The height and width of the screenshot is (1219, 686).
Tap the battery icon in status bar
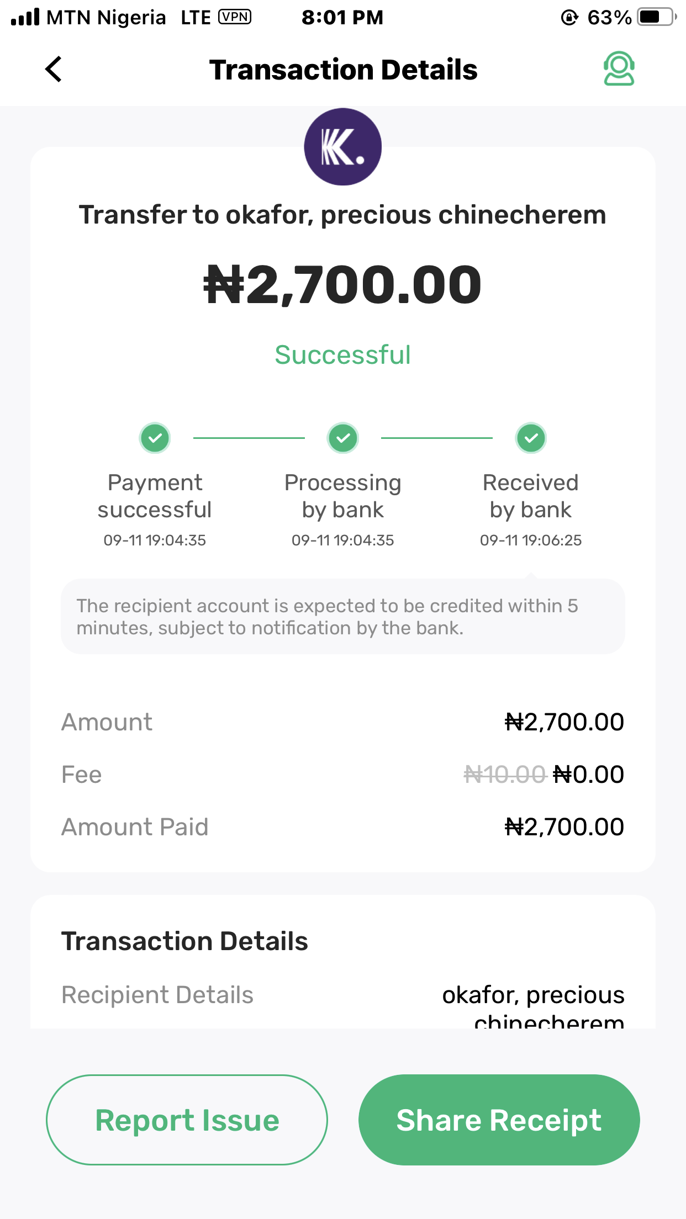point(656,17)
